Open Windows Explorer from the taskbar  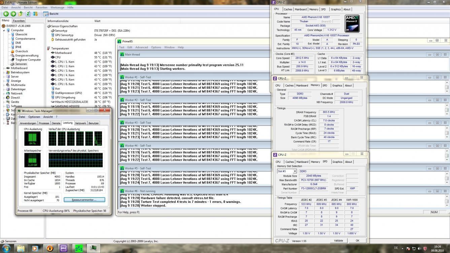21,248
